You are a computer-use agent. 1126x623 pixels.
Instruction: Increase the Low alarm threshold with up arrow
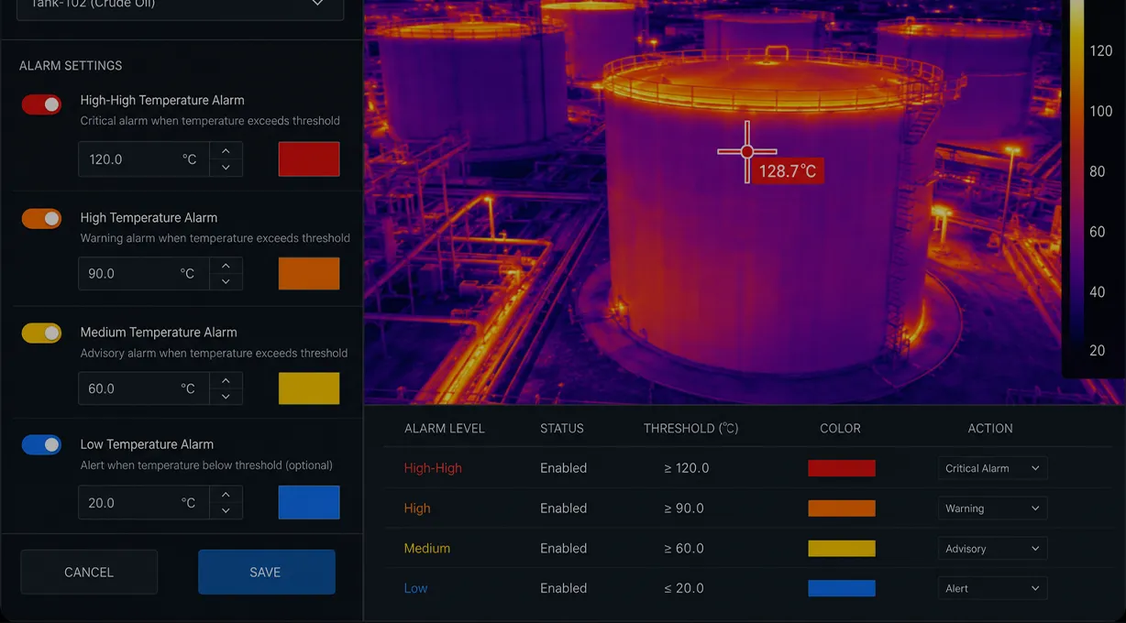(226, 495)
